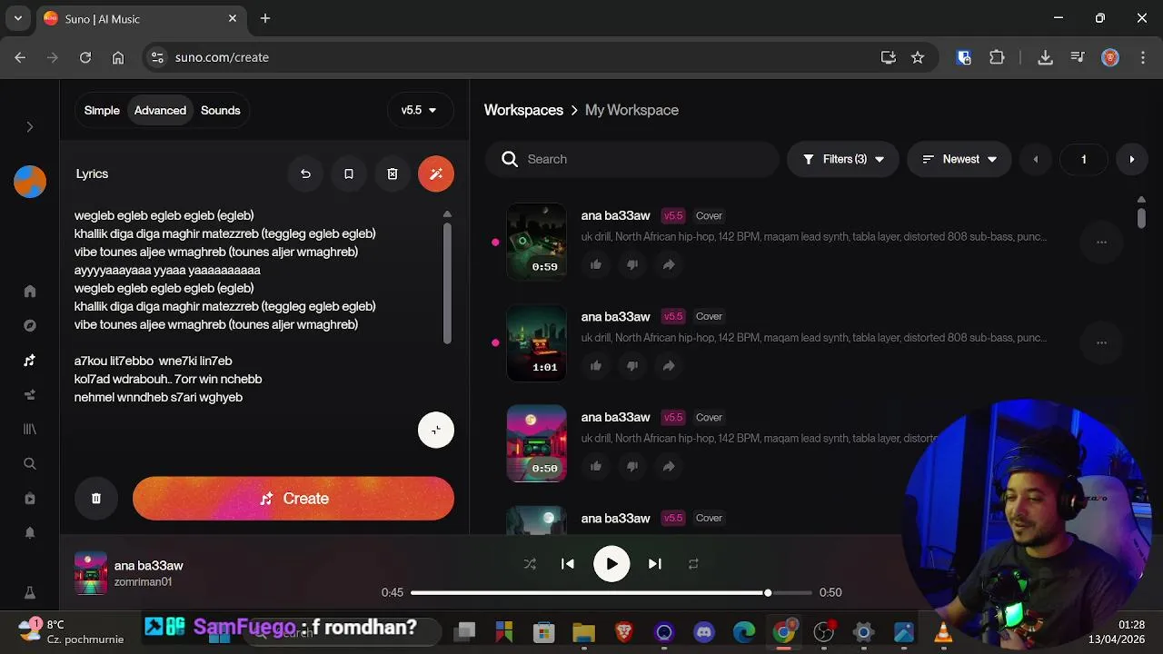Dislike the 0:50 ana ba33aw song

point(632,467)
